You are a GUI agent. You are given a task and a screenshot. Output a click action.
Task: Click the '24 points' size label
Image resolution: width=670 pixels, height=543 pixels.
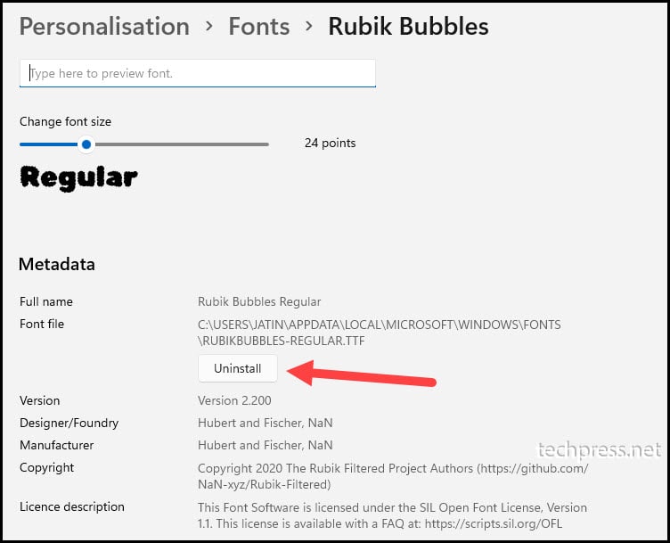pyautogui.click(x=330, y=143)
